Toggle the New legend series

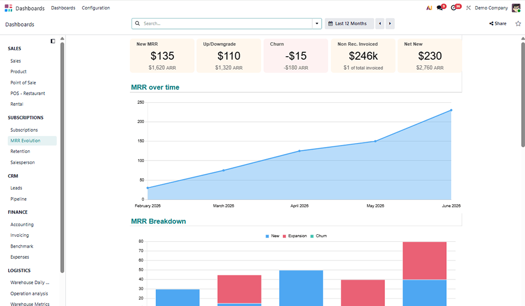pyautogui.click(x=272, y=236)
